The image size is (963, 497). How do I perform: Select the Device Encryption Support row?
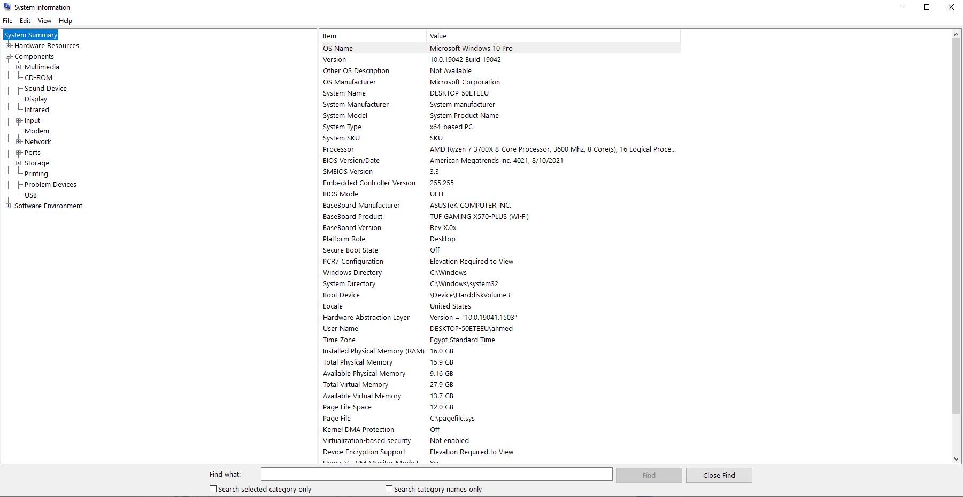pos(500,452)
